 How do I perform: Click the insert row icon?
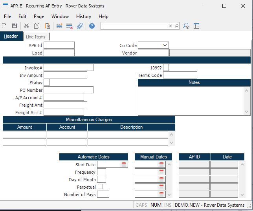click(59, 26)
